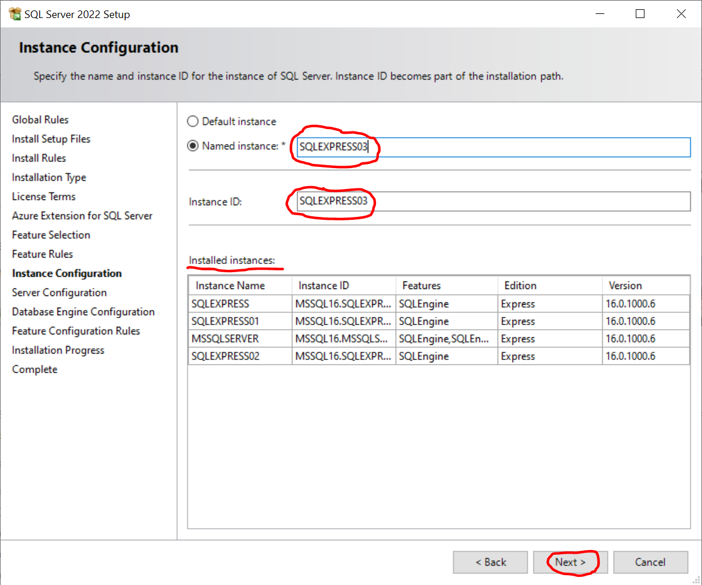702x585 pixels.
Task: Click the MSSQL16.MSSQLS... instance ID cell
Action: click(x=344, y=338)
